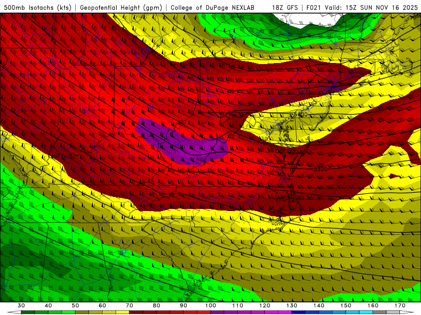Click the light gray swatch ending at 170
The height and width of the screenshot is (315, 421).
click(393, 312)
